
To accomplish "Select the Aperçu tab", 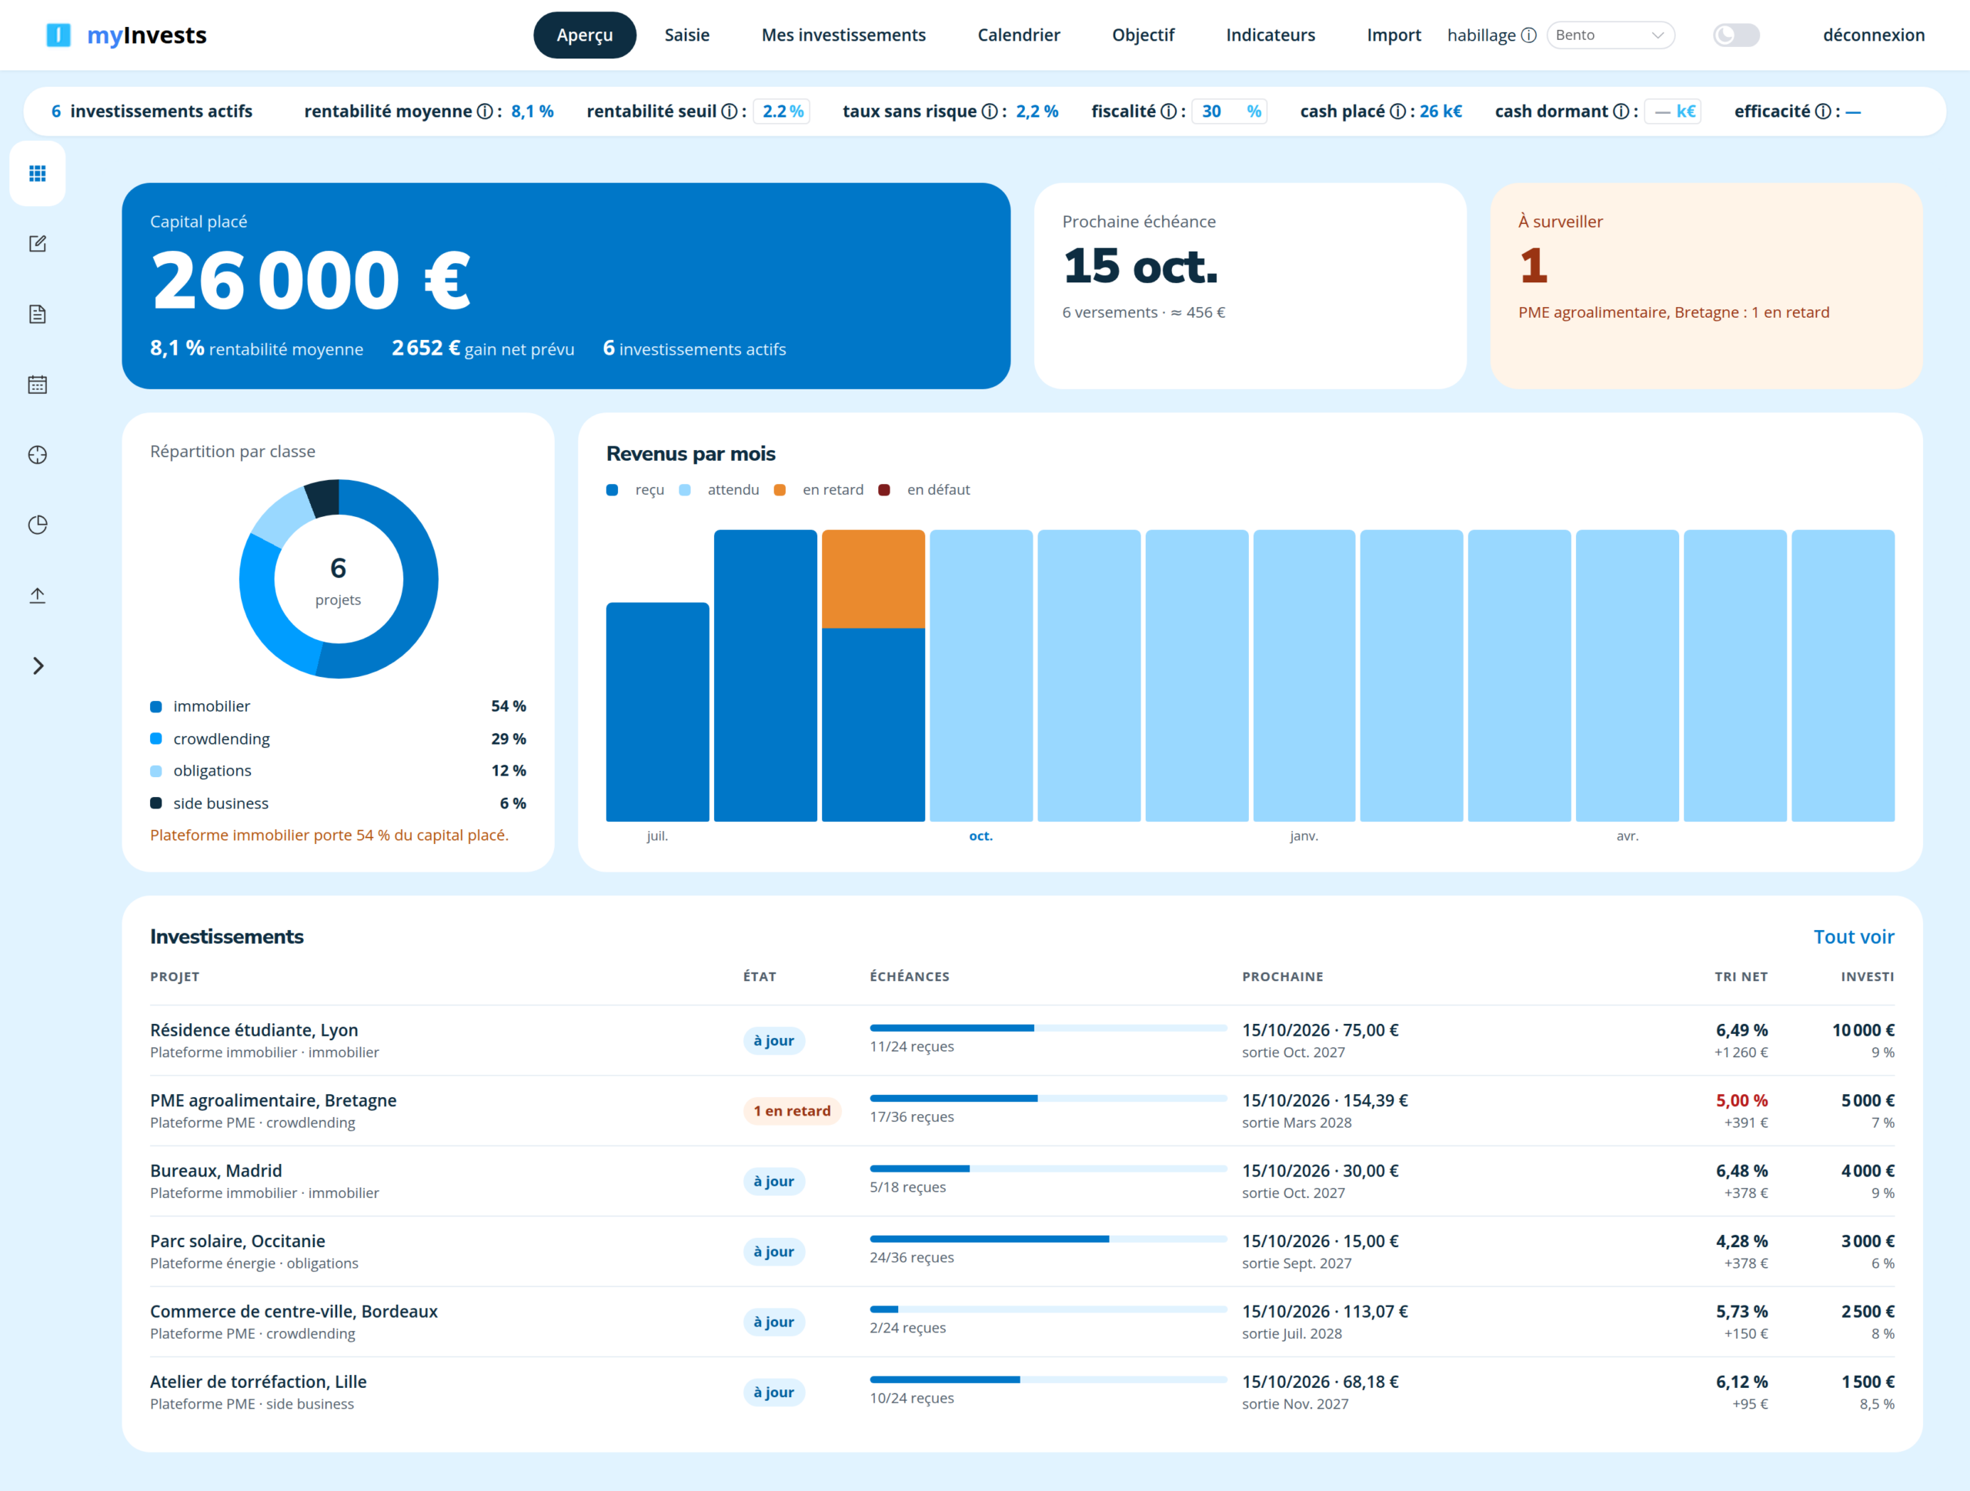I will [x=584, y=35].
